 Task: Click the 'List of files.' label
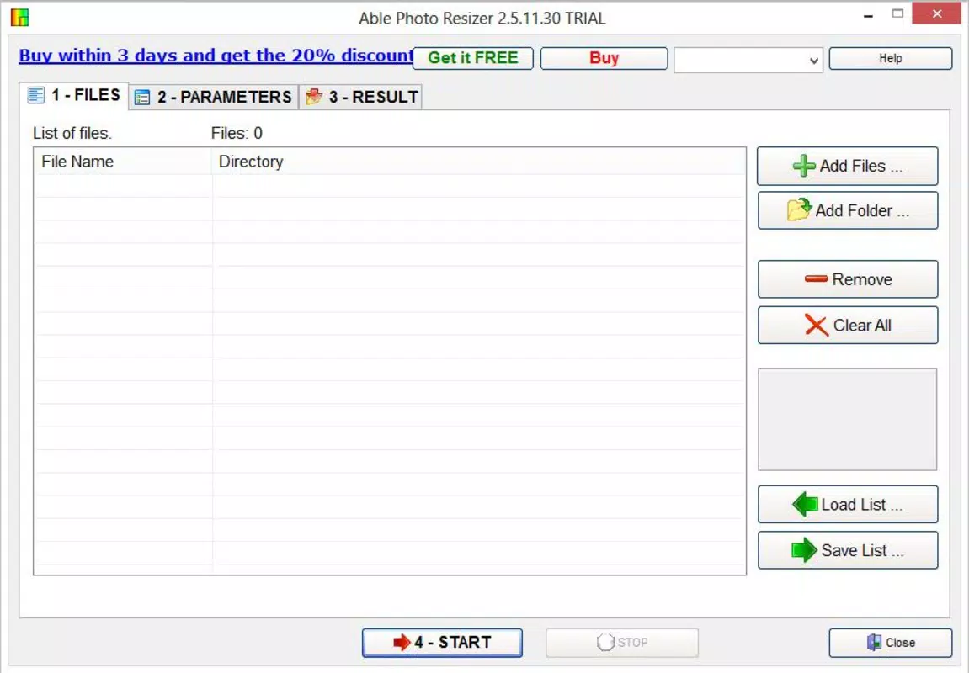click(72, 134)
